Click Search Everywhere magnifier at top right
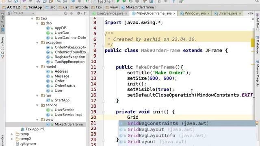260x146 pixels. click(257, 1)
